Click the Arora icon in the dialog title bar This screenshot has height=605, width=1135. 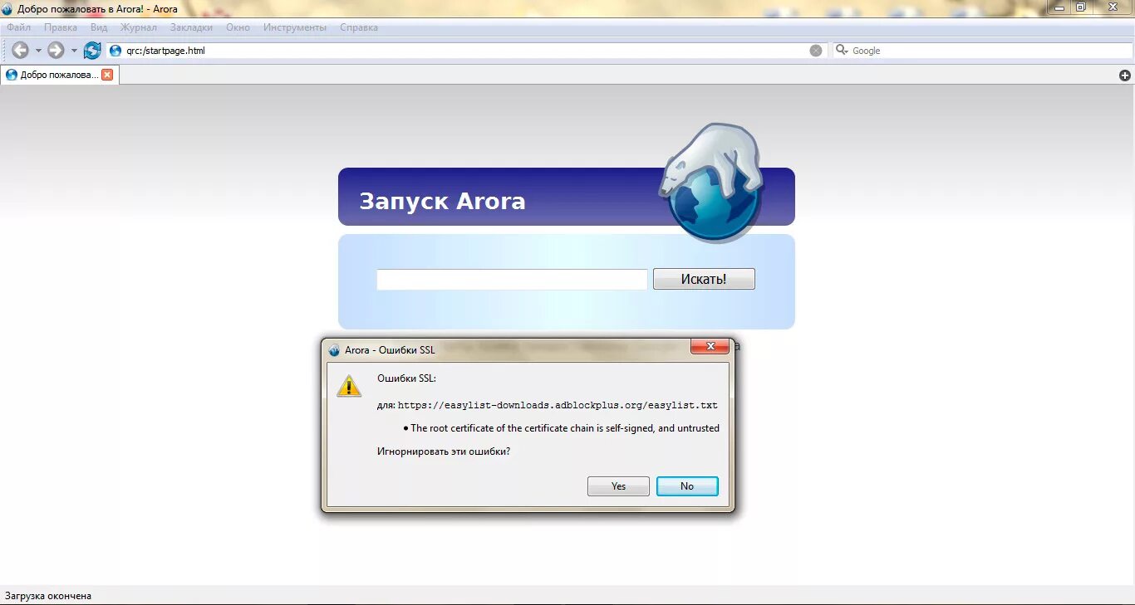[334, 350]
